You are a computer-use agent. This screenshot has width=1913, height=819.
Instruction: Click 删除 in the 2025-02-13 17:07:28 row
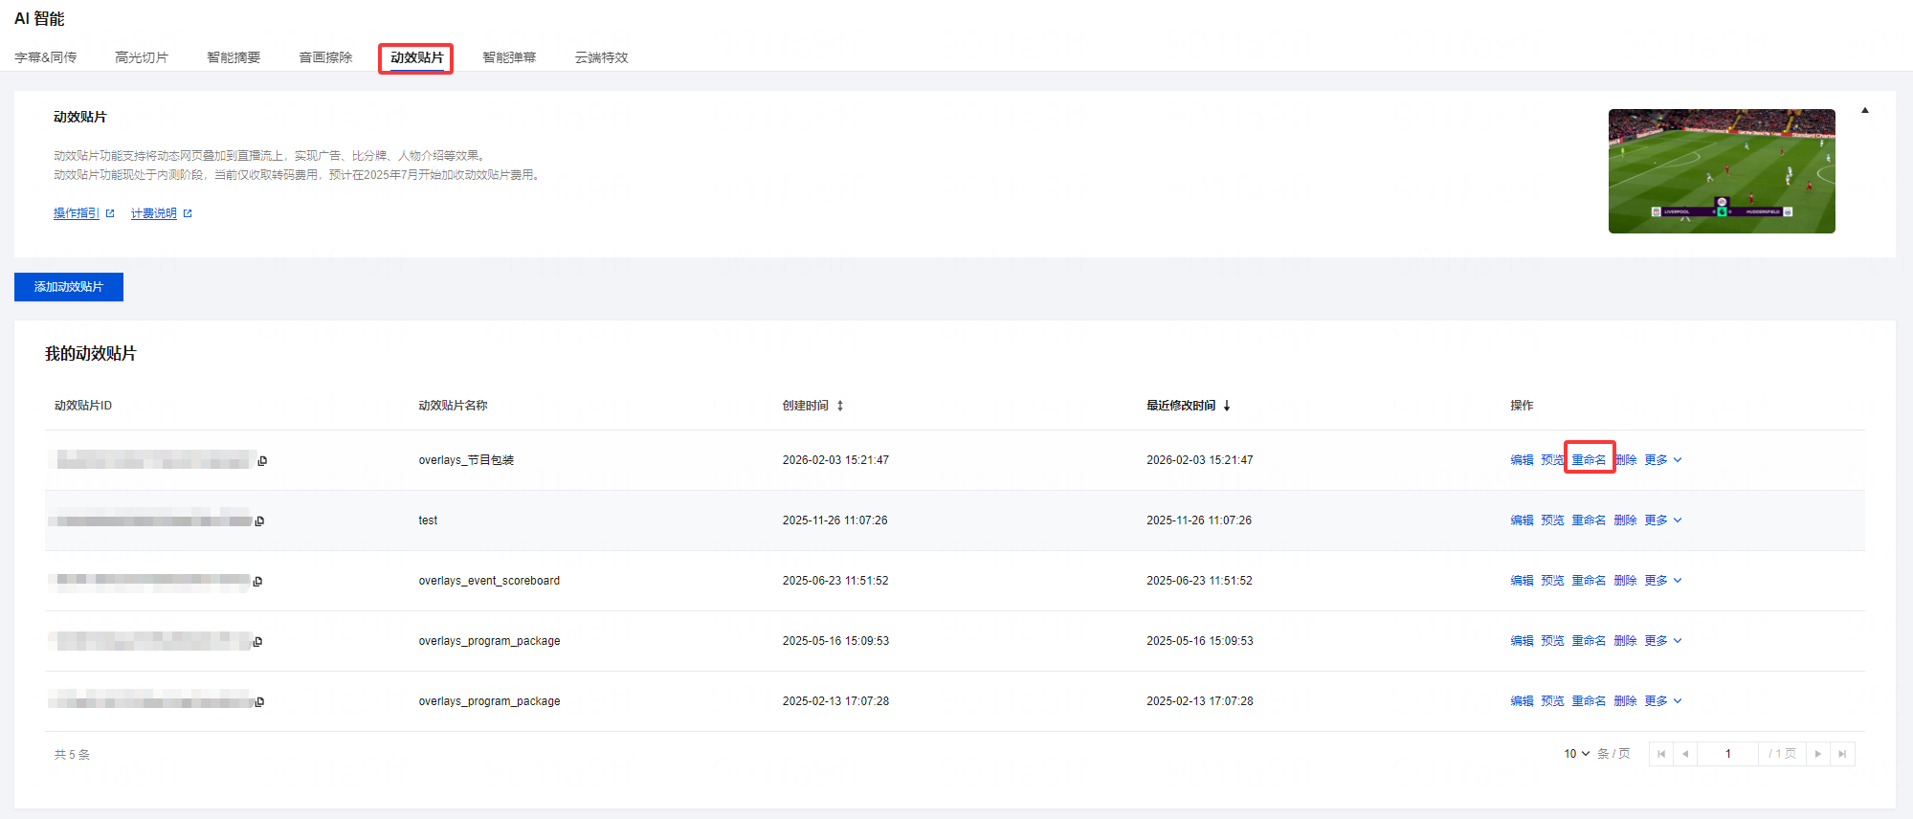pos(1625,701)
